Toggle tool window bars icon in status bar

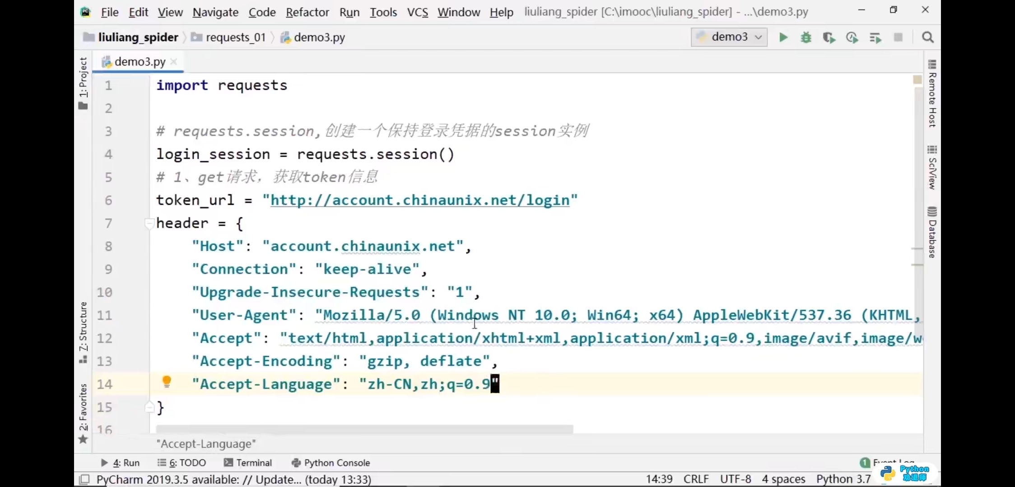coord(84,479)
